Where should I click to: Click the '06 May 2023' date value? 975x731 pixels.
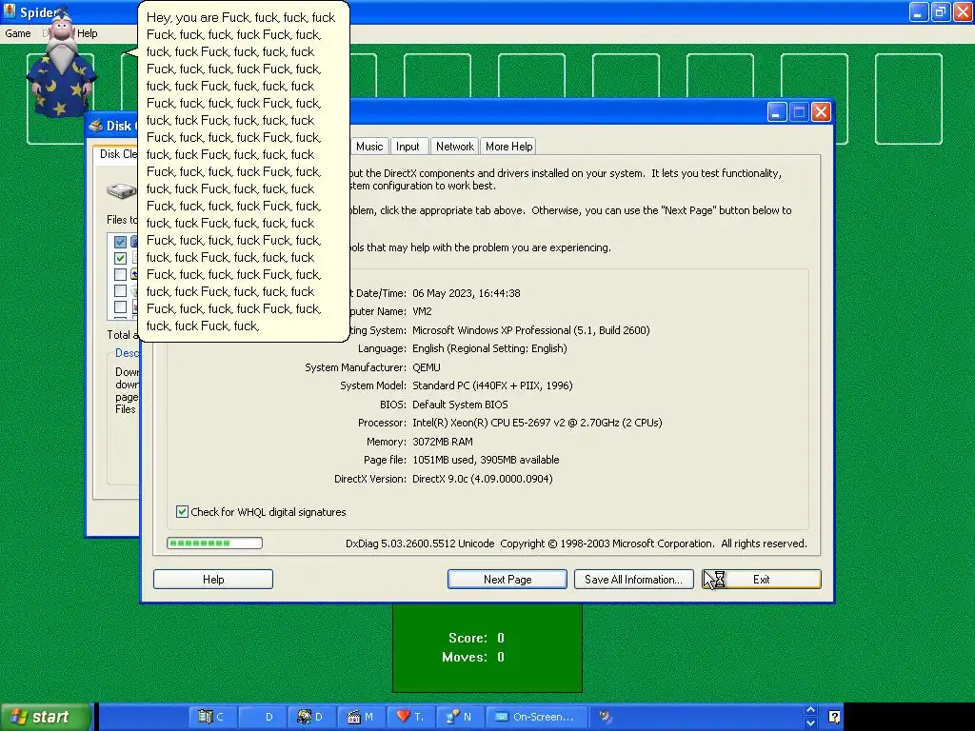(467, 293)
